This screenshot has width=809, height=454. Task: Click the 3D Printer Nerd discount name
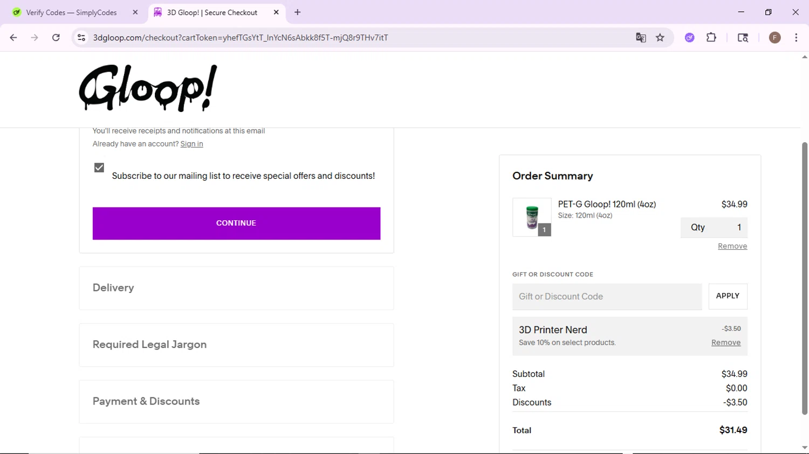click(x=553, y=330)
